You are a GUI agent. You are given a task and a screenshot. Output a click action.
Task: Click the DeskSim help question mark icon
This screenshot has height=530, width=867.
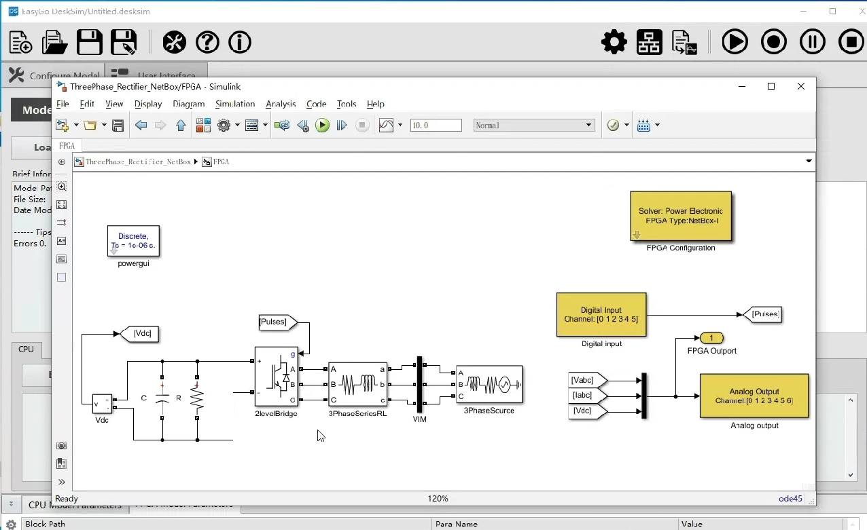point(207,42)
